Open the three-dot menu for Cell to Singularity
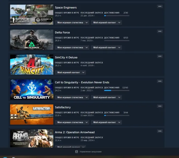Viewport: 179px width, 158px height. 160,81
